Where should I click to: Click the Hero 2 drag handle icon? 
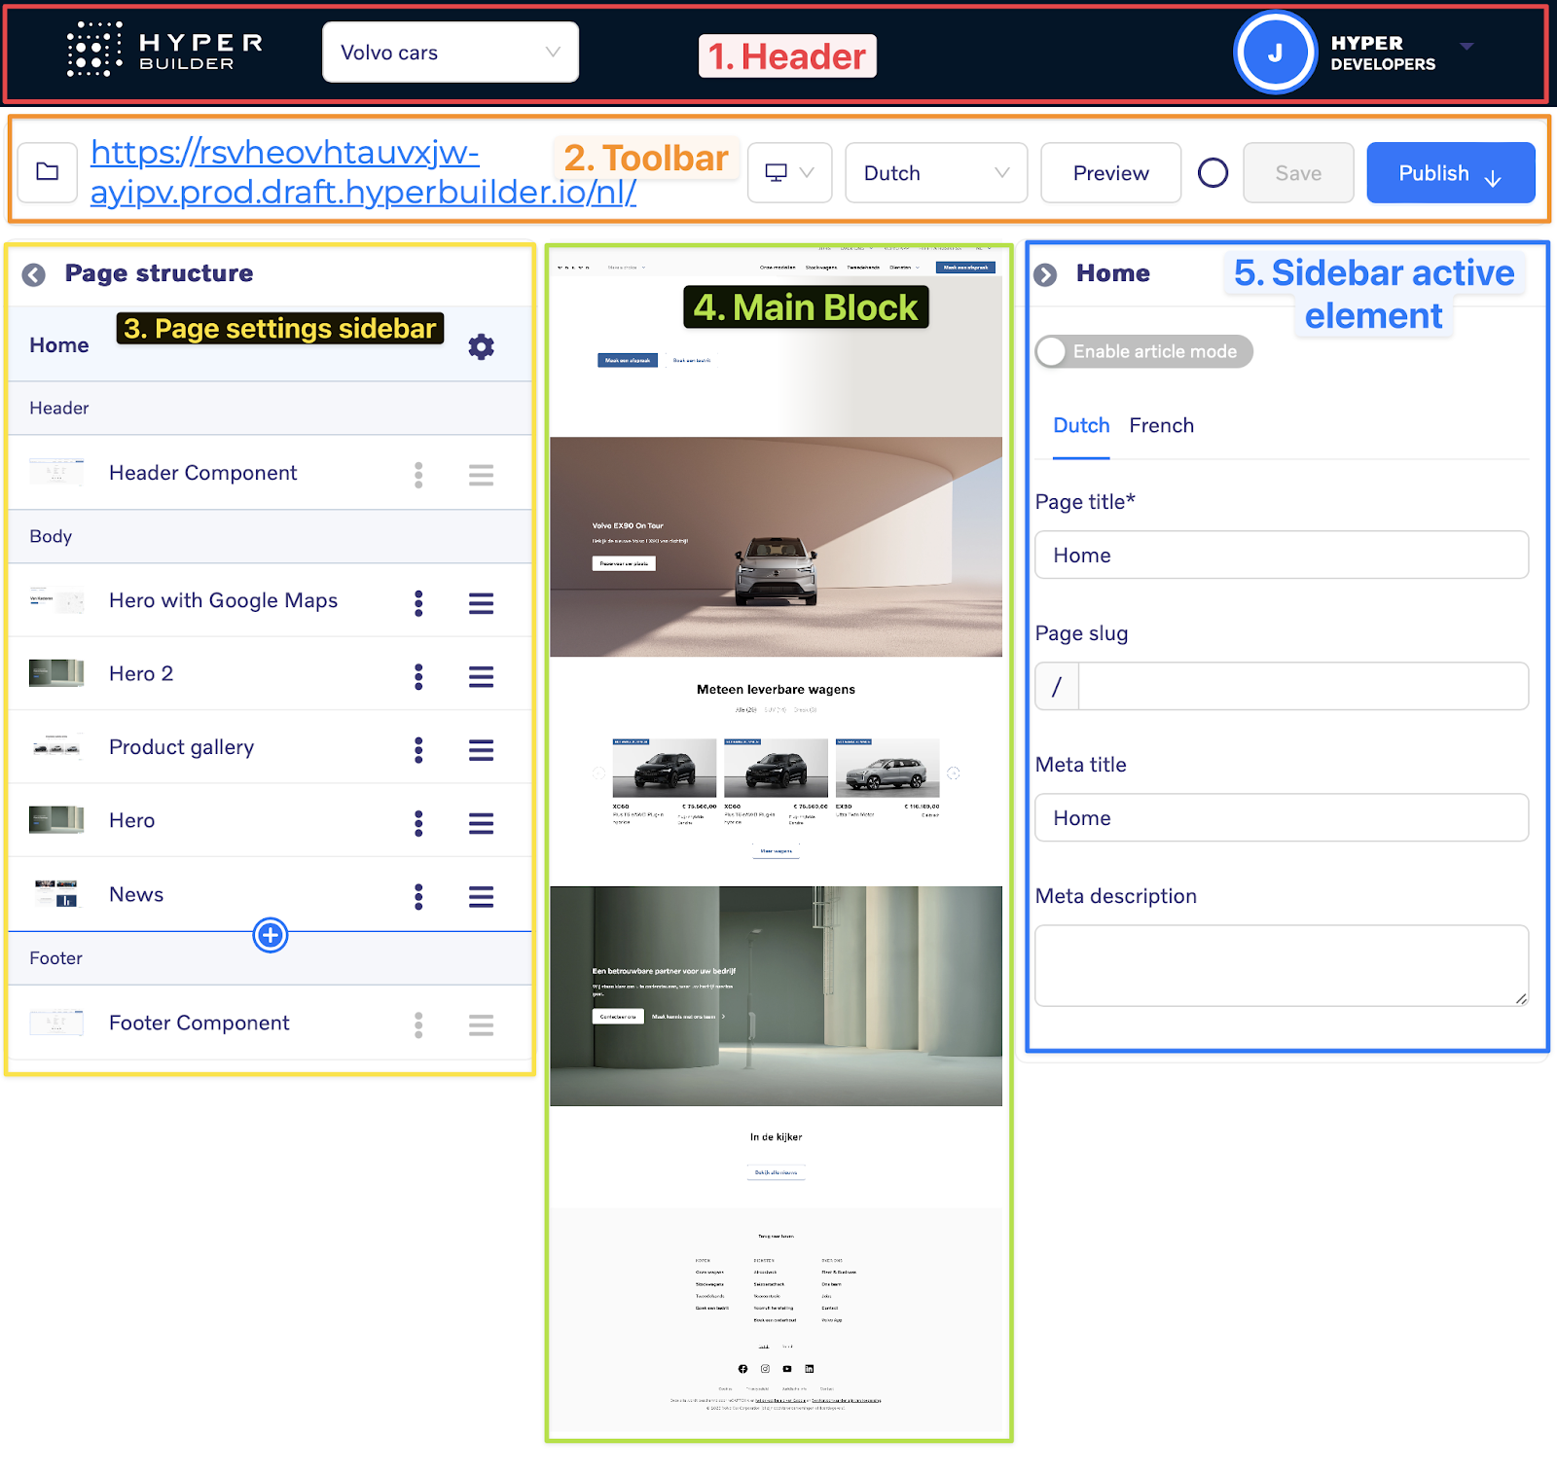[481, 676]
